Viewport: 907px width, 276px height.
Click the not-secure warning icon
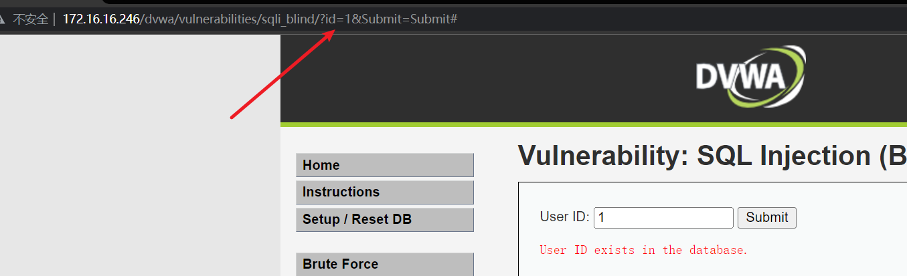(3, 19)
